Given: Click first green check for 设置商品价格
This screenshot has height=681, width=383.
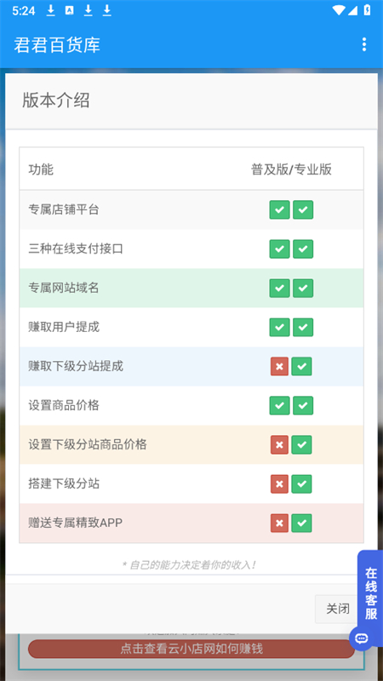Looking at the screenshot, I should pos(280,406).
